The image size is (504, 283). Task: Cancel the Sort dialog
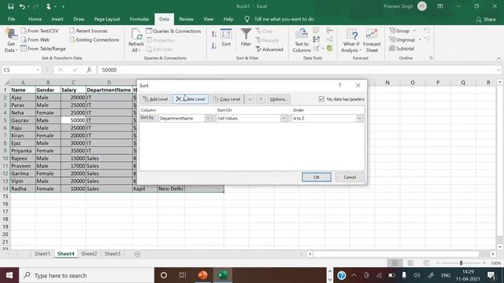pos(350,177)
